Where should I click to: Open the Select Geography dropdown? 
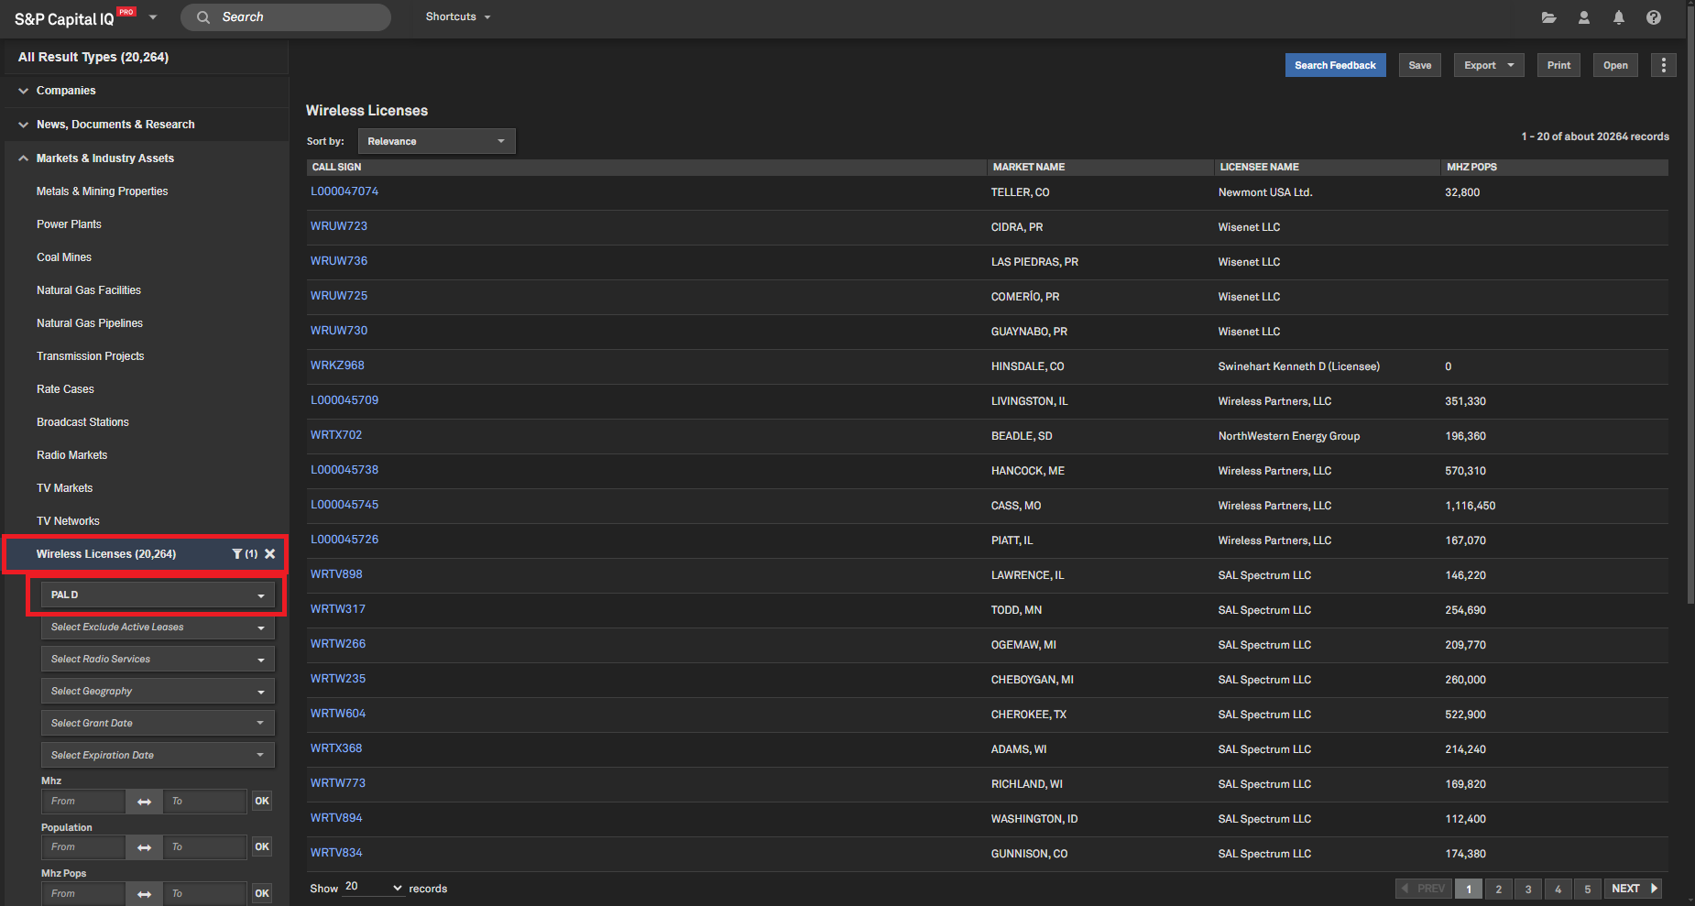coord(158,692)
